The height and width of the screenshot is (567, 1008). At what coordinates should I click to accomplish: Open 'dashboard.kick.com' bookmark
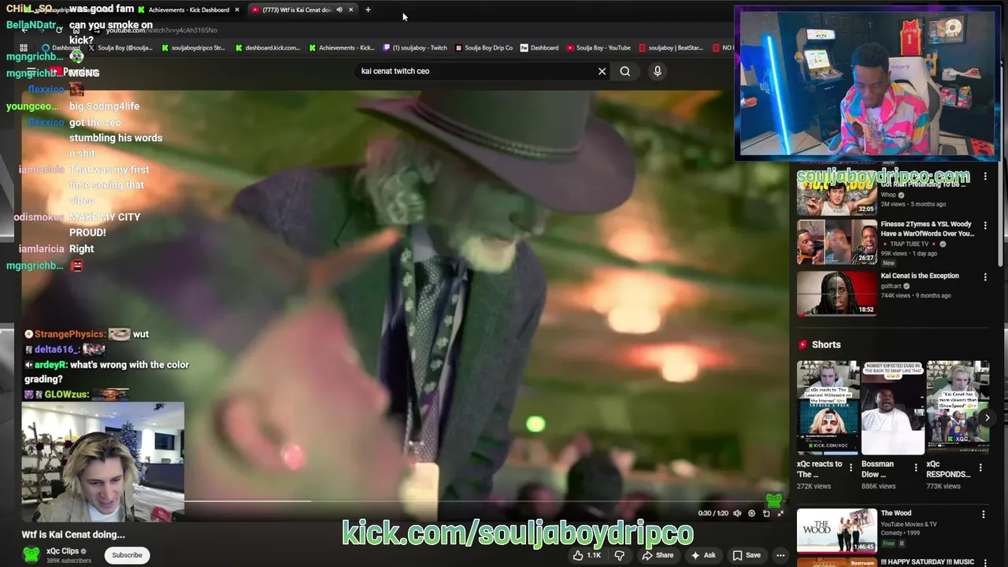268,47
